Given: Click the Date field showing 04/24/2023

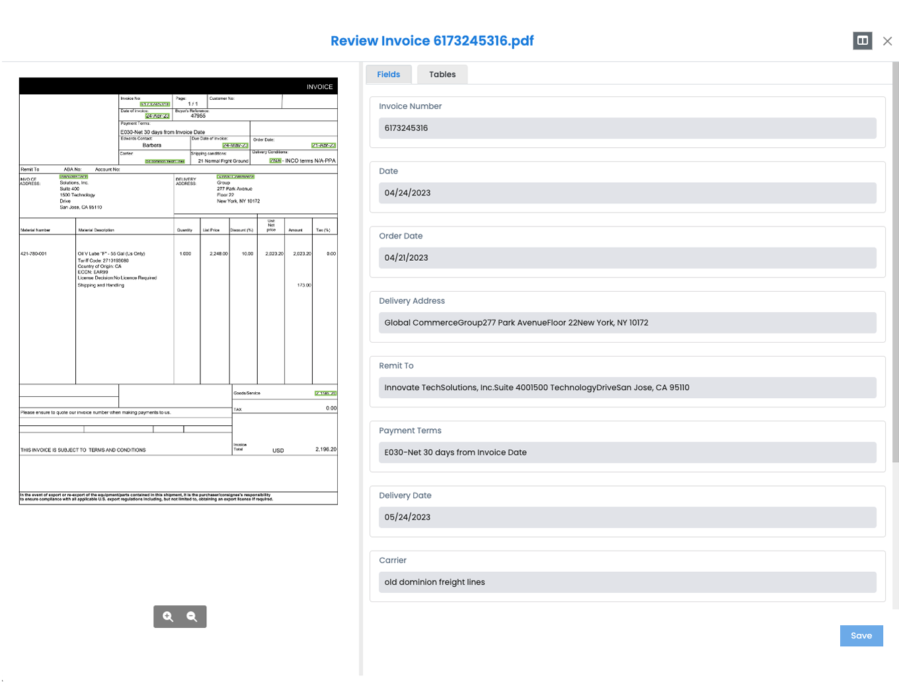Looking at the screenshot, I should pos(627,193).
